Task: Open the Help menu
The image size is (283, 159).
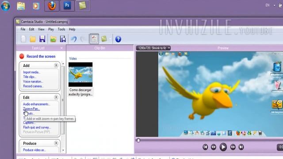Action: pyautogui.click(x=72, y=29)
